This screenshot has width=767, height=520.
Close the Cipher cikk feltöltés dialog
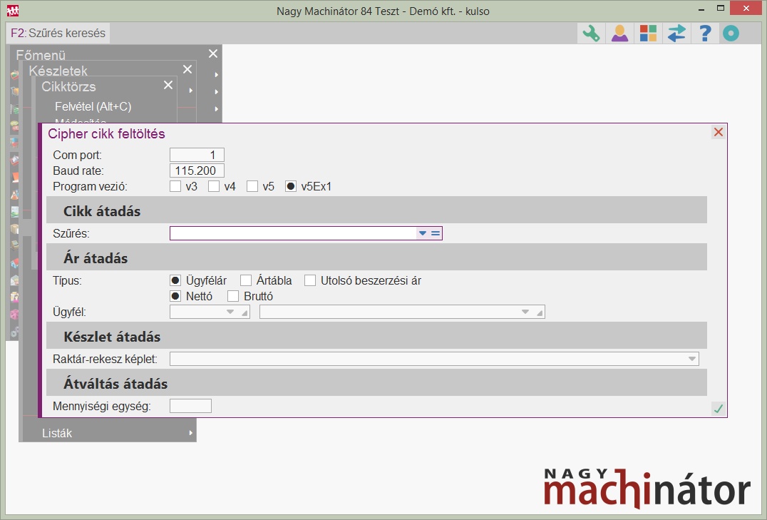[718, 132]
